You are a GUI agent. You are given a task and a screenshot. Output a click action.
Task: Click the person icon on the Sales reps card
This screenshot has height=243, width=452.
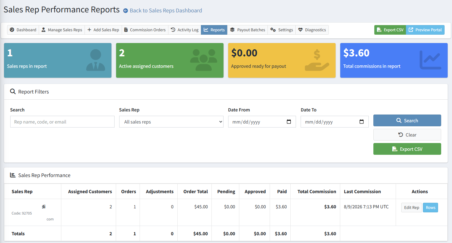coord(95,60)
